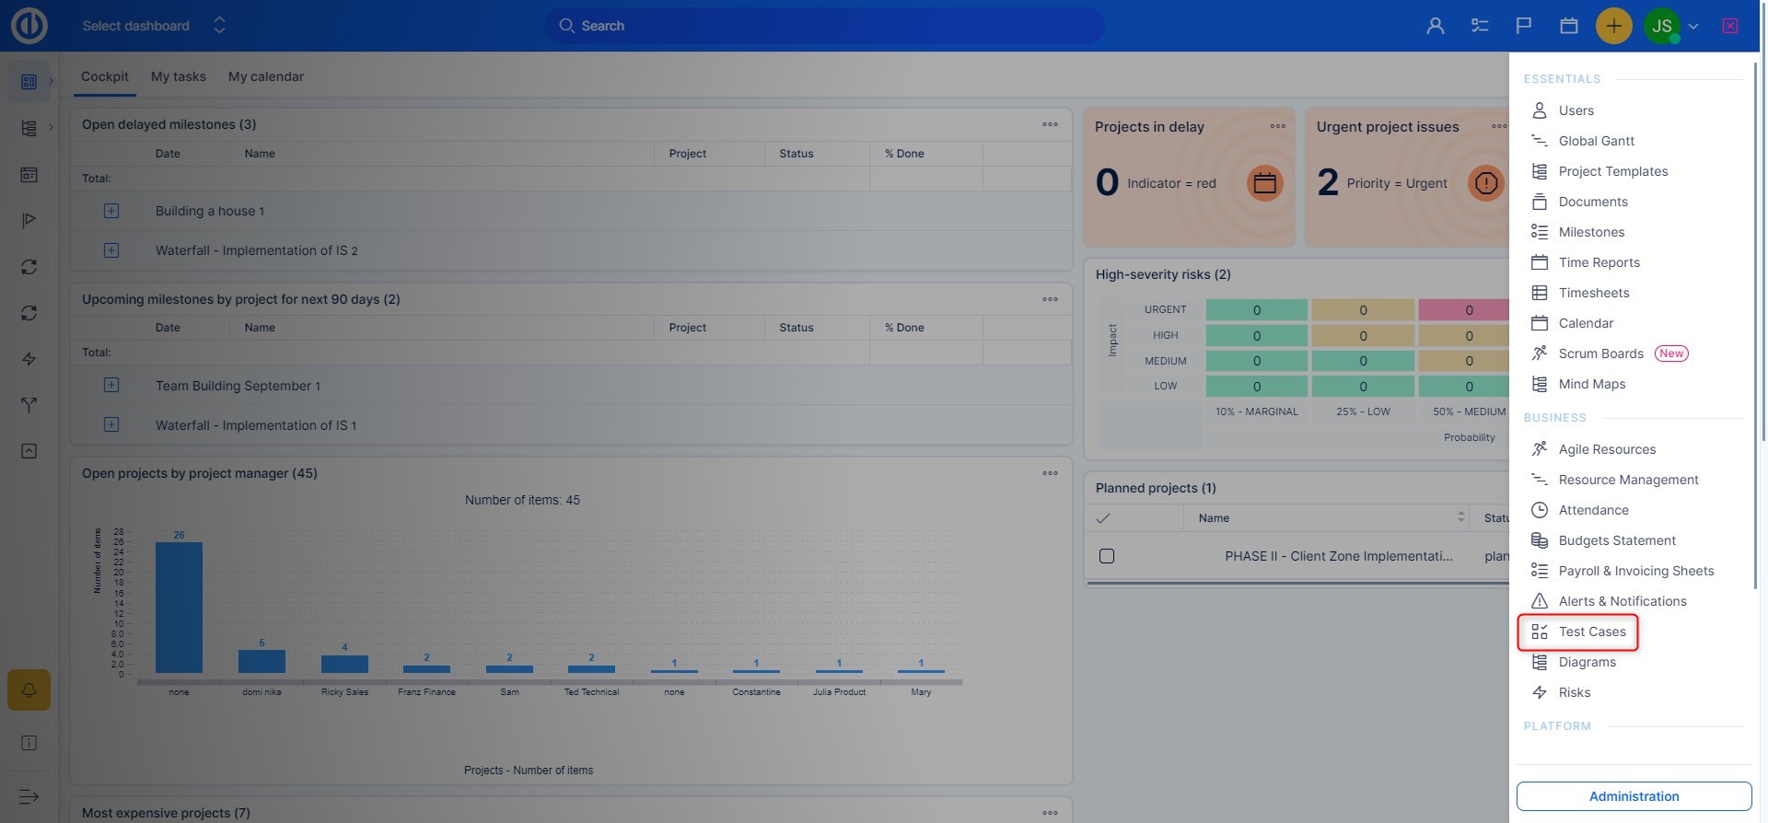Click the Administration button
The image size is (1768, 823).
coord(1634,796)
